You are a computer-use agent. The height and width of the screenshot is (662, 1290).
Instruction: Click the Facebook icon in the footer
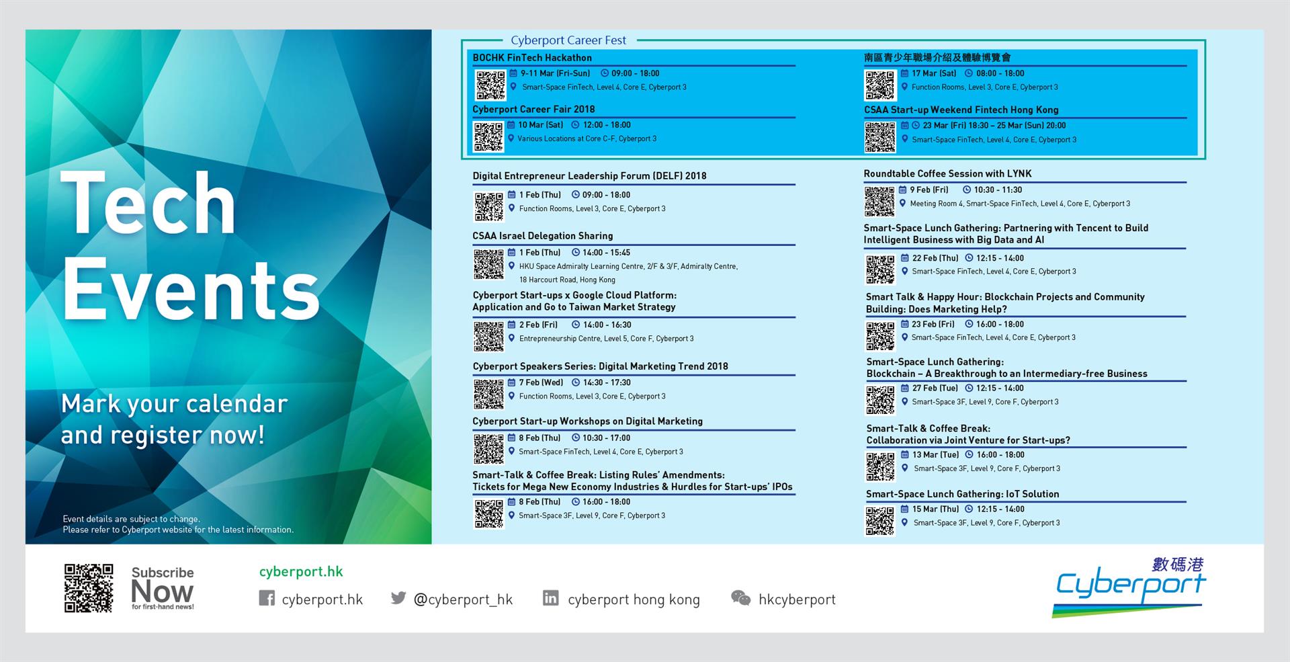click(x=267, y=598)
